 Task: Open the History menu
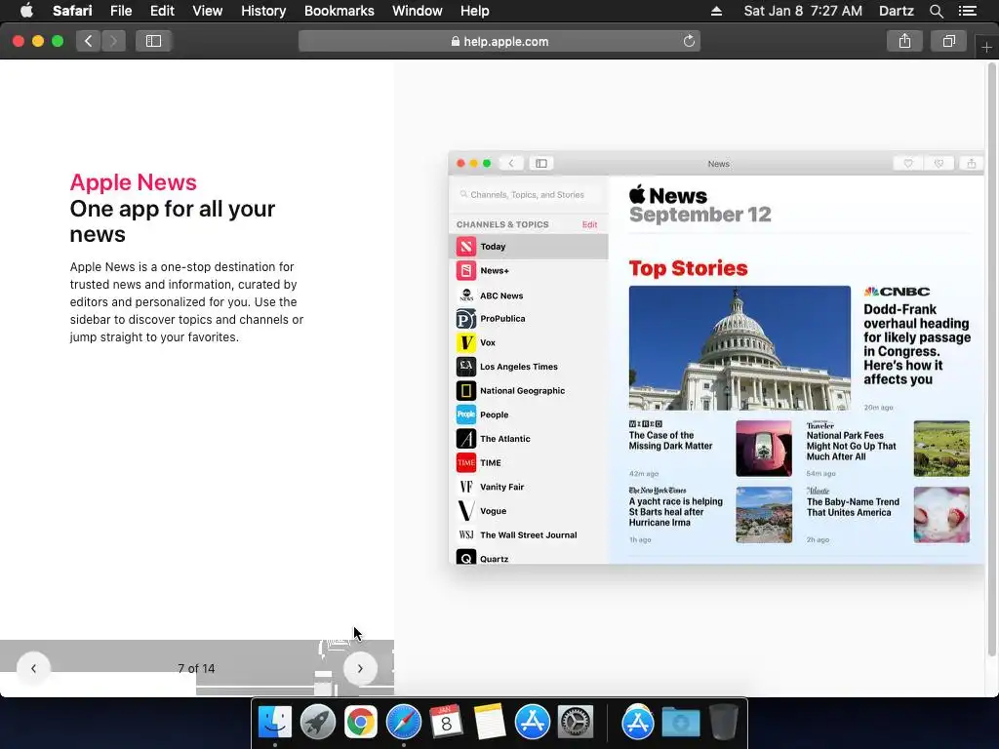tap(263, 11)
